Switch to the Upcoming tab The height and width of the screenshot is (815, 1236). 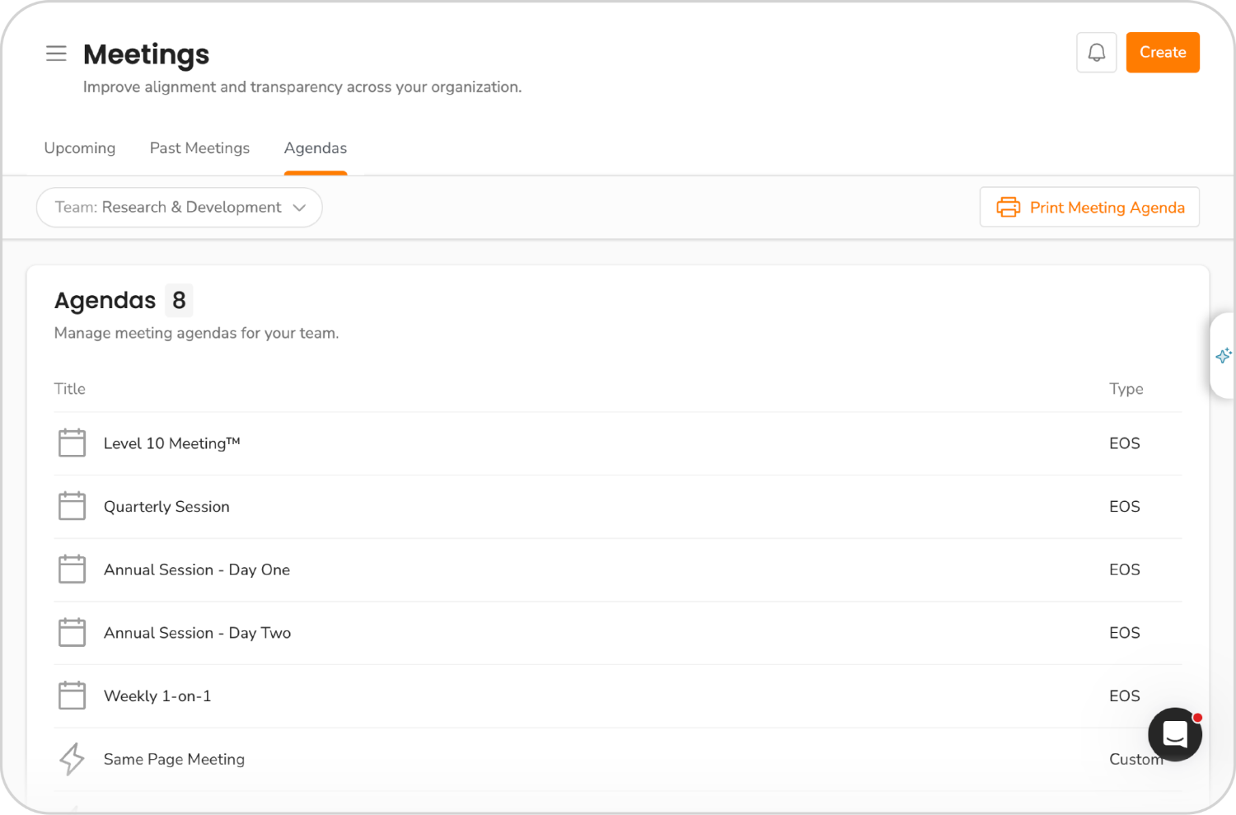tap(79, 148)
